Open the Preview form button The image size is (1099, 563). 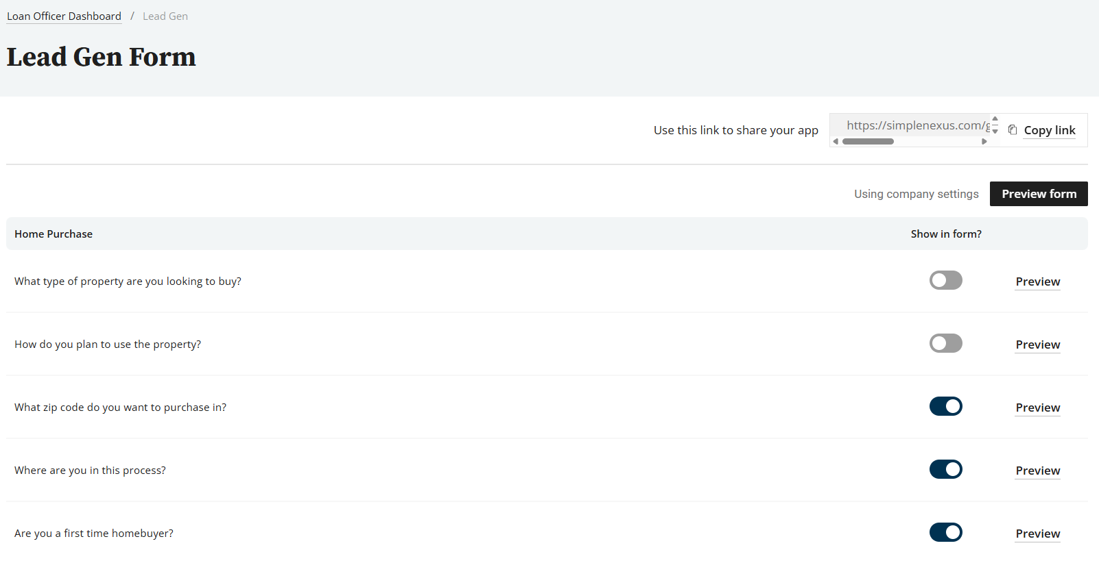[1038, 194]
